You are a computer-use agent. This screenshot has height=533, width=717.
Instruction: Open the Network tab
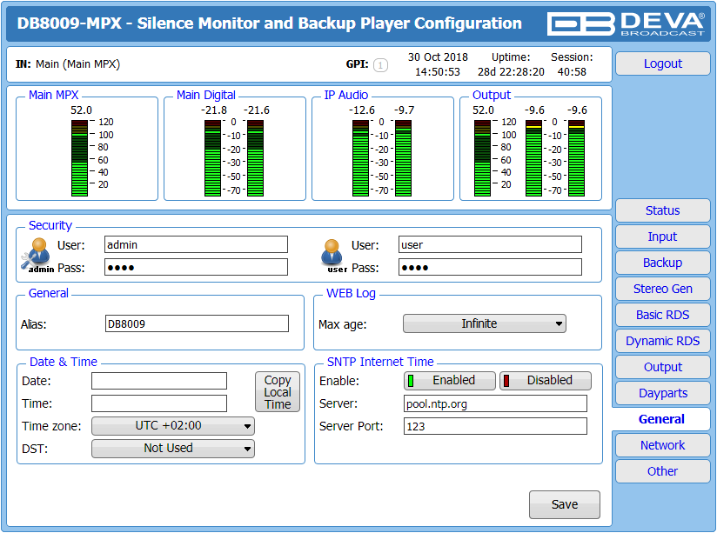pos(662,445)
